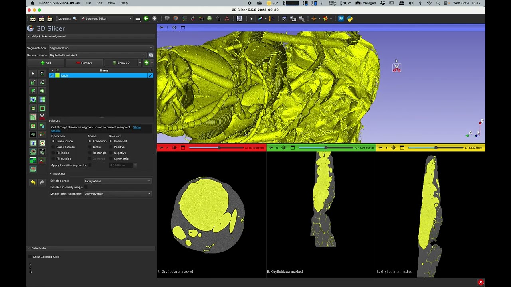Center the 3D view icon
The image size is (511, 287).
click(x=174, y=28)
